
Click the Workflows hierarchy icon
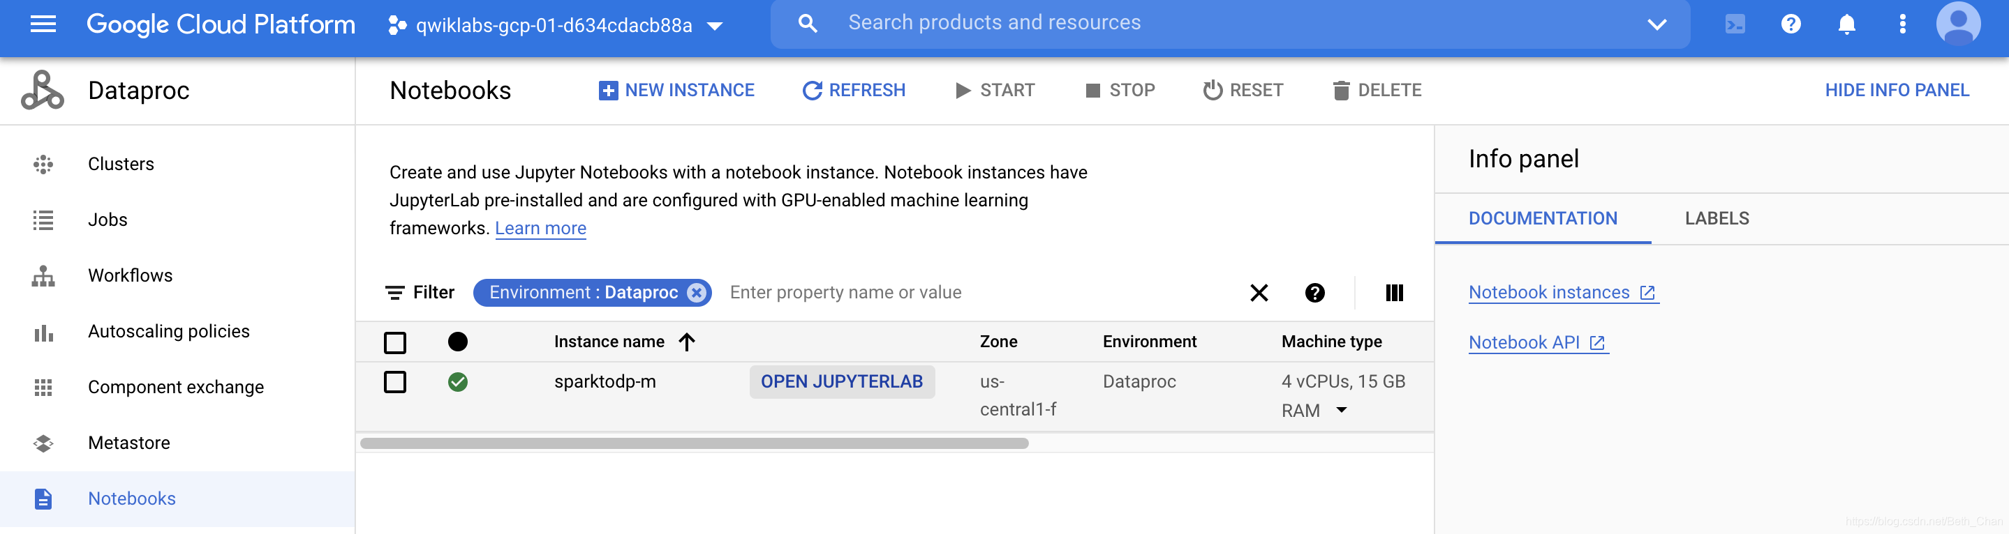point(44,276)
